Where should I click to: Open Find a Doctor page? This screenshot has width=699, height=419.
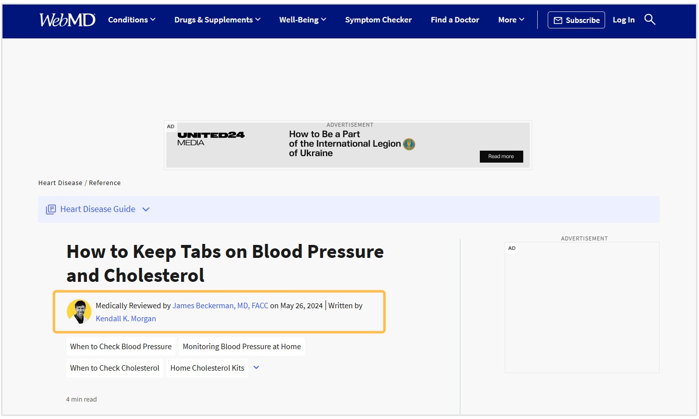pos(455,20)
